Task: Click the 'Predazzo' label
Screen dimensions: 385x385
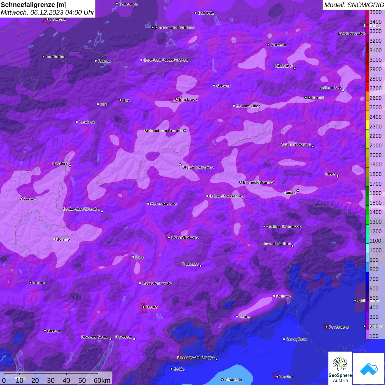Action: click(x=190, y=264)
